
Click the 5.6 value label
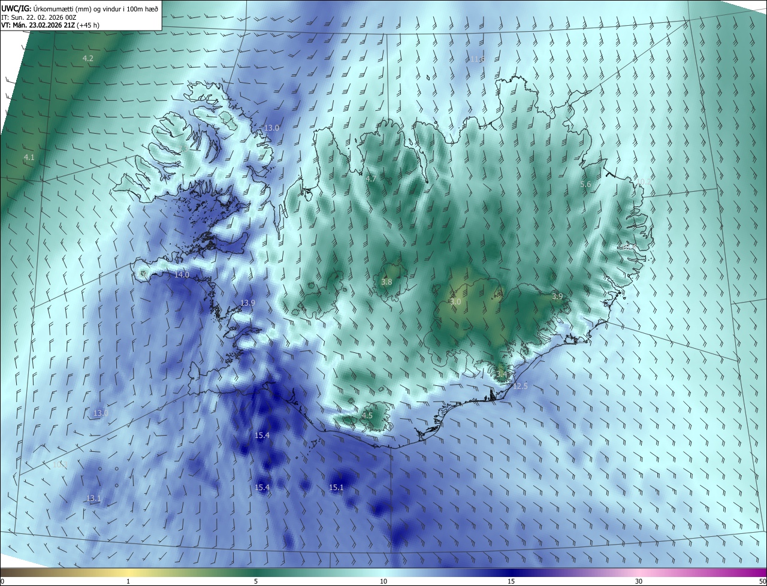coord(586,185)
